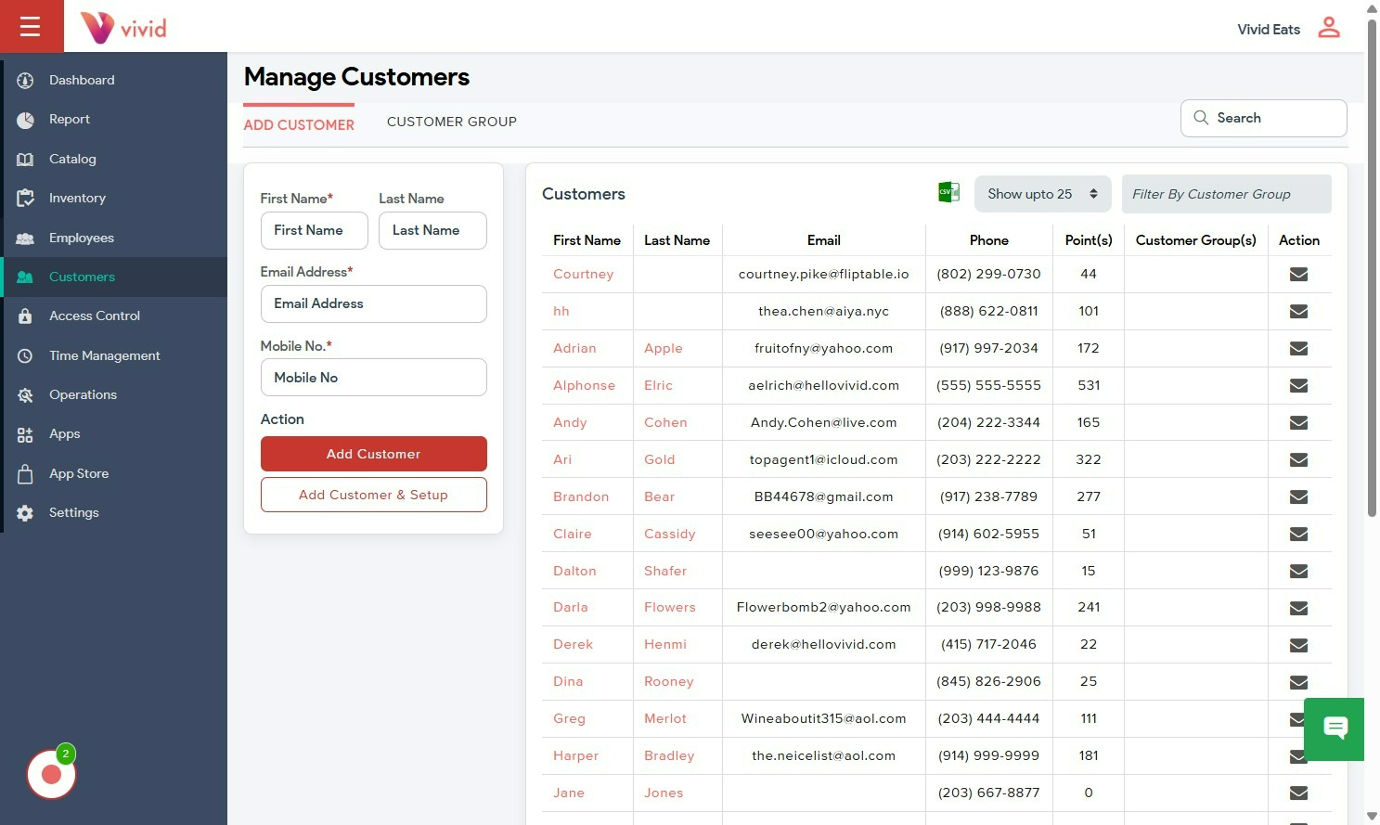Open the Filter By Customer Group dropdown
The image size is (1380, 825).
point(1225,194)
